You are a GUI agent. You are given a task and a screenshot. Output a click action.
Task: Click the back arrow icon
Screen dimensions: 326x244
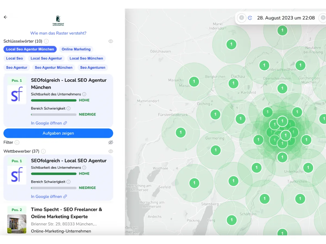(5, 17)
